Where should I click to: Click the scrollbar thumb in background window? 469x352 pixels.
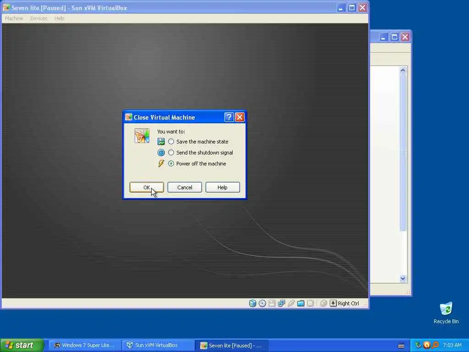coord(403,152)
